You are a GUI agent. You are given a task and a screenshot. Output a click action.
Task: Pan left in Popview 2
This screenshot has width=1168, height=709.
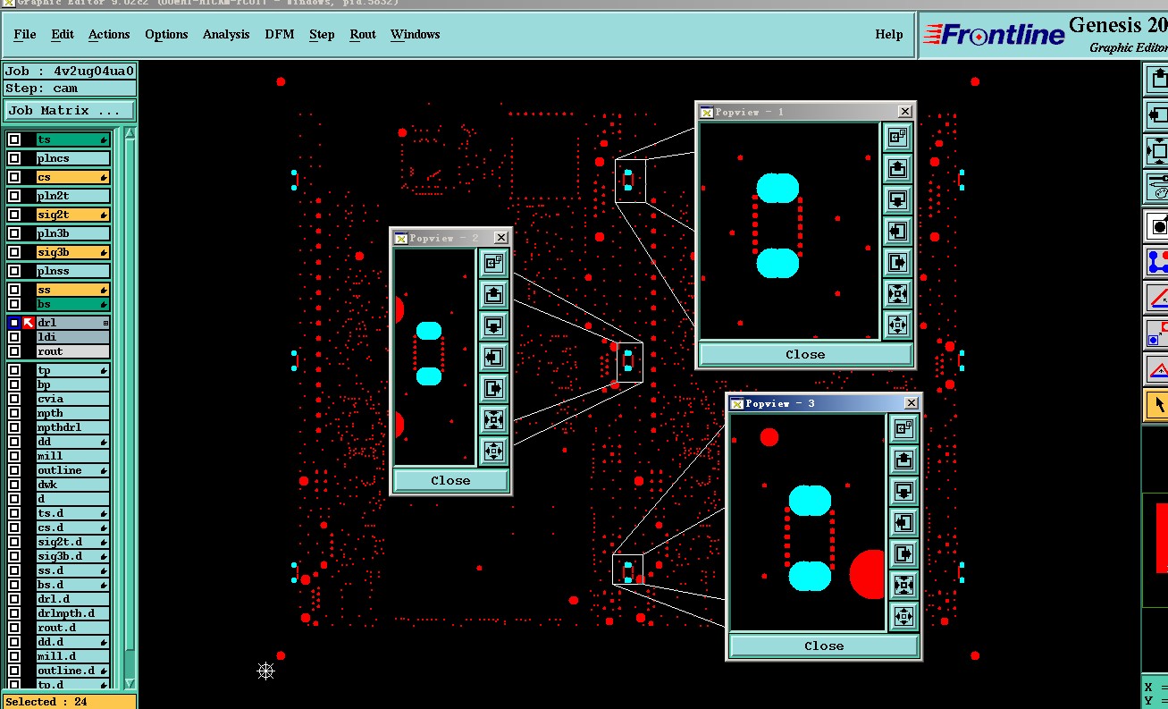[x=493, y=357]
